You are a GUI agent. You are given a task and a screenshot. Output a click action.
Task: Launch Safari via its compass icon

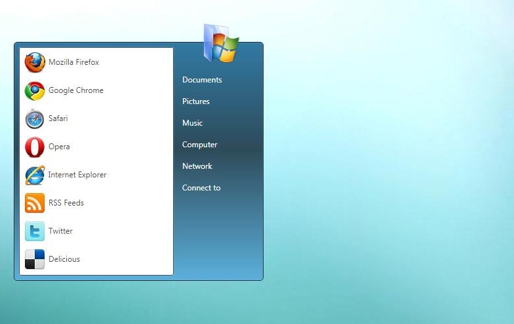35,119
